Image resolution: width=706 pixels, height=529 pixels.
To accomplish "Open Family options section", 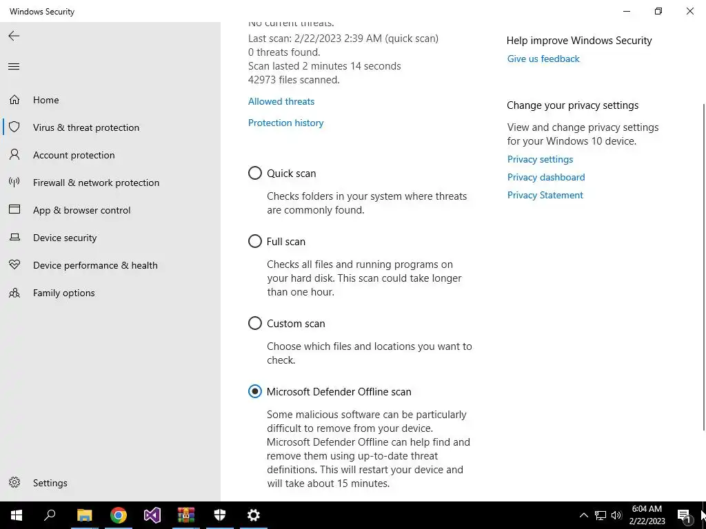I will [64, 293].
